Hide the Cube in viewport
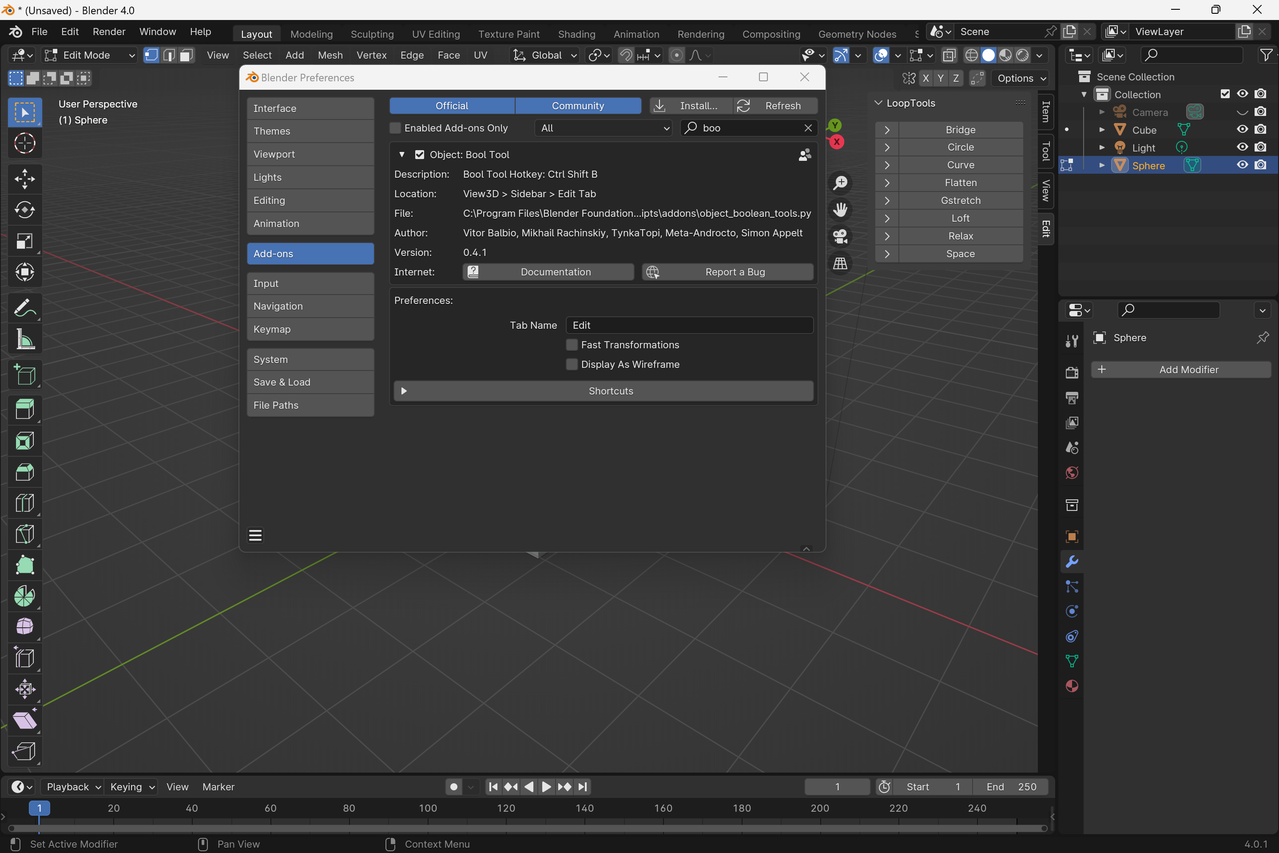Image resolution: width=1279 pixels, height=853 pixels. click(x=1242, y=129)
